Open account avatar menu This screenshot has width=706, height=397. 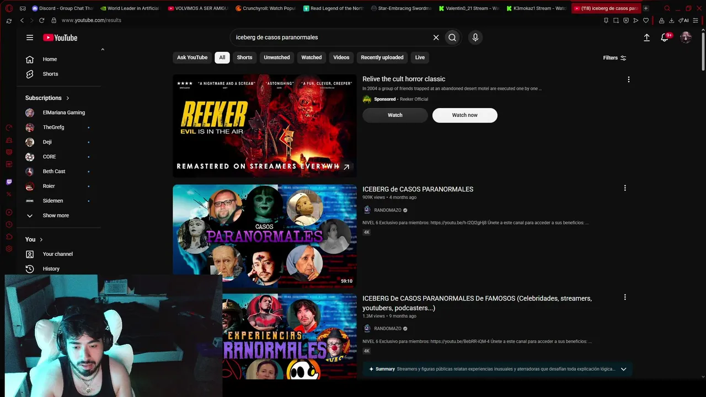[x=686, y=37]
